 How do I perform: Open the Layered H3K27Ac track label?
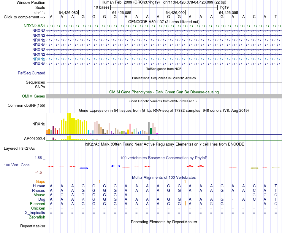19,149
